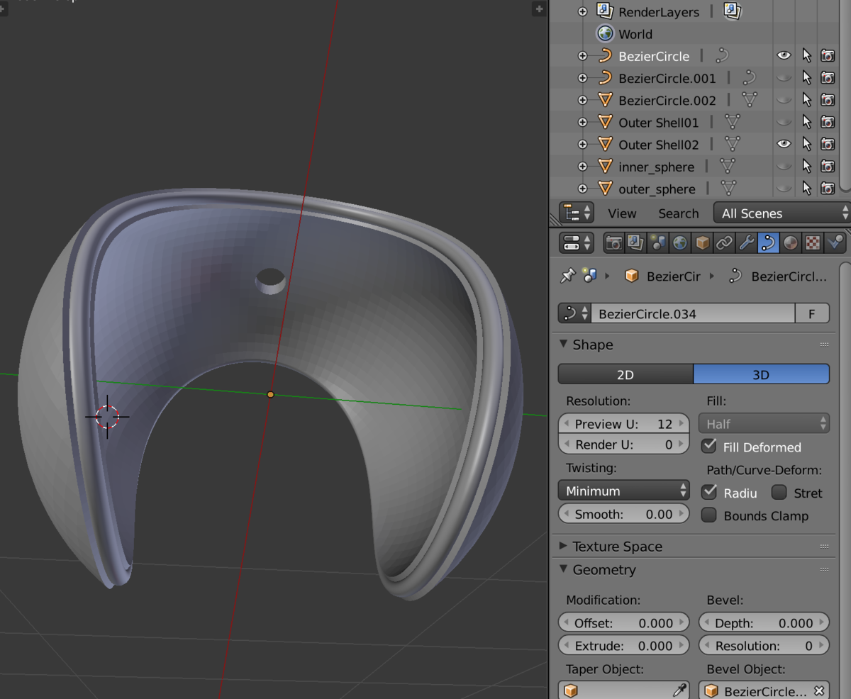Click the Preview U resolution field

click(624, 424)
